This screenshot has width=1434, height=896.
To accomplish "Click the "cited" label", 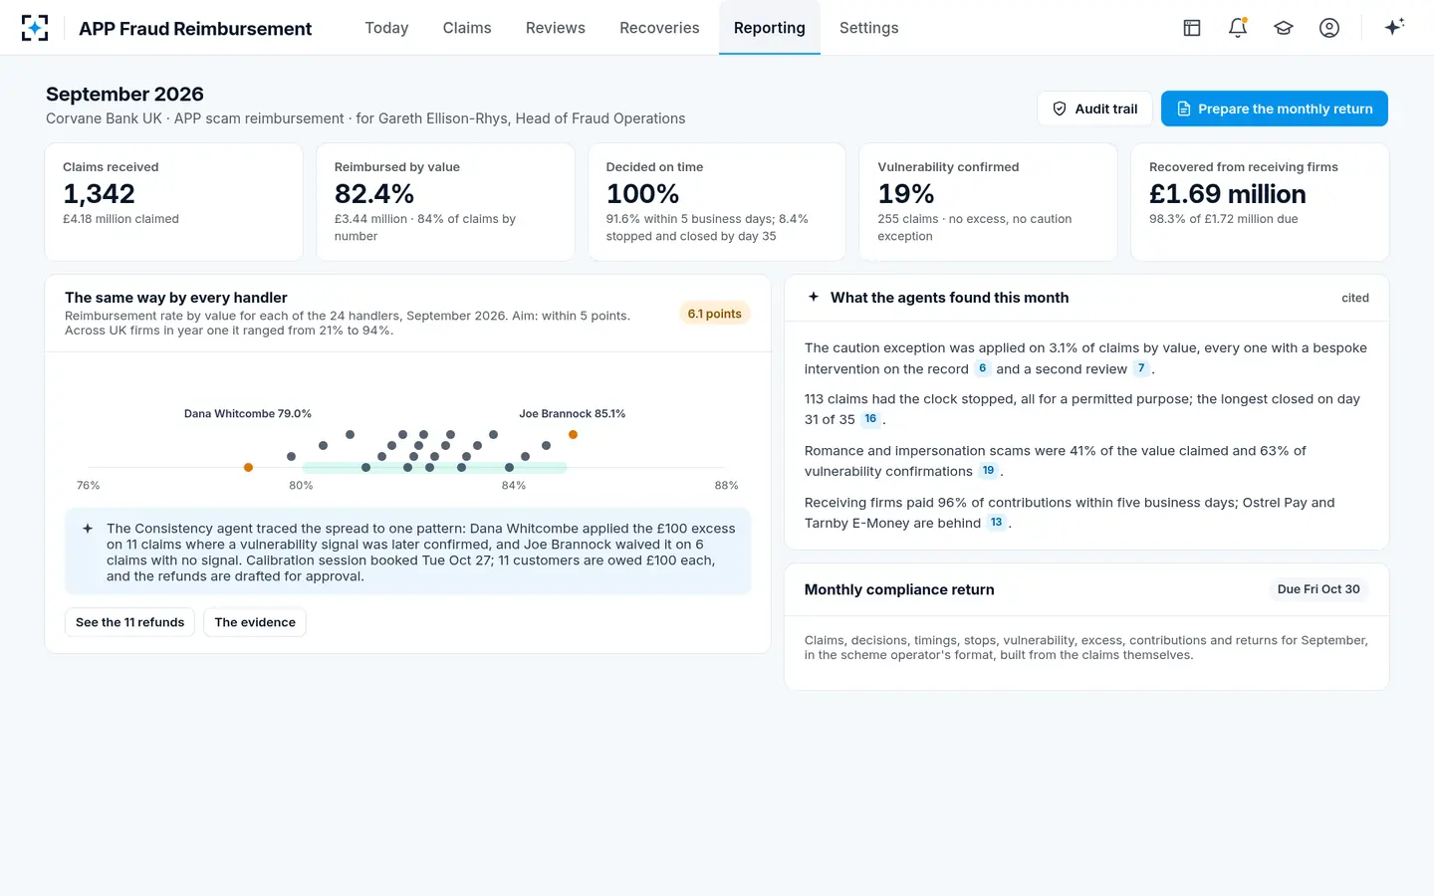I will pyautogui.click(x=1355, y=298).
